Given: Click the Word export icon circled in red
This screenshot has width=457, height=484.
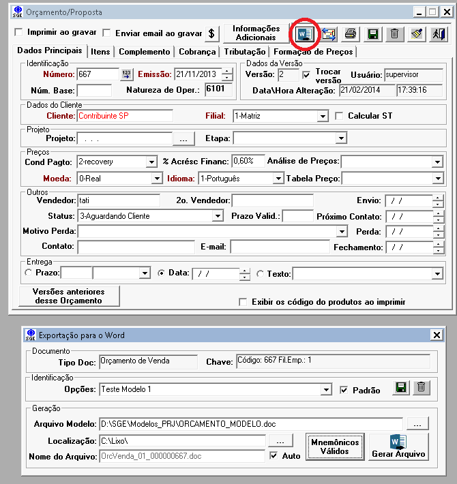Looking at the screenshot, I should (303, 33).
